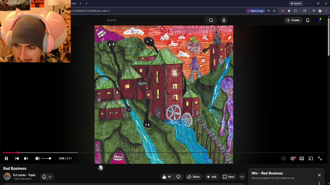Launch Gemini from the title bar
Viewport: 330px width, 185px height.
pyautogui.click(x=296, y=4)
